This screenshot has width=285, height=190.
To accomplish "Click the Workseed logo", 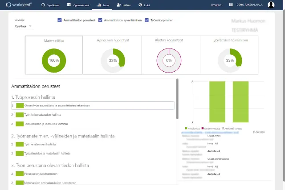I will point(18,5).
